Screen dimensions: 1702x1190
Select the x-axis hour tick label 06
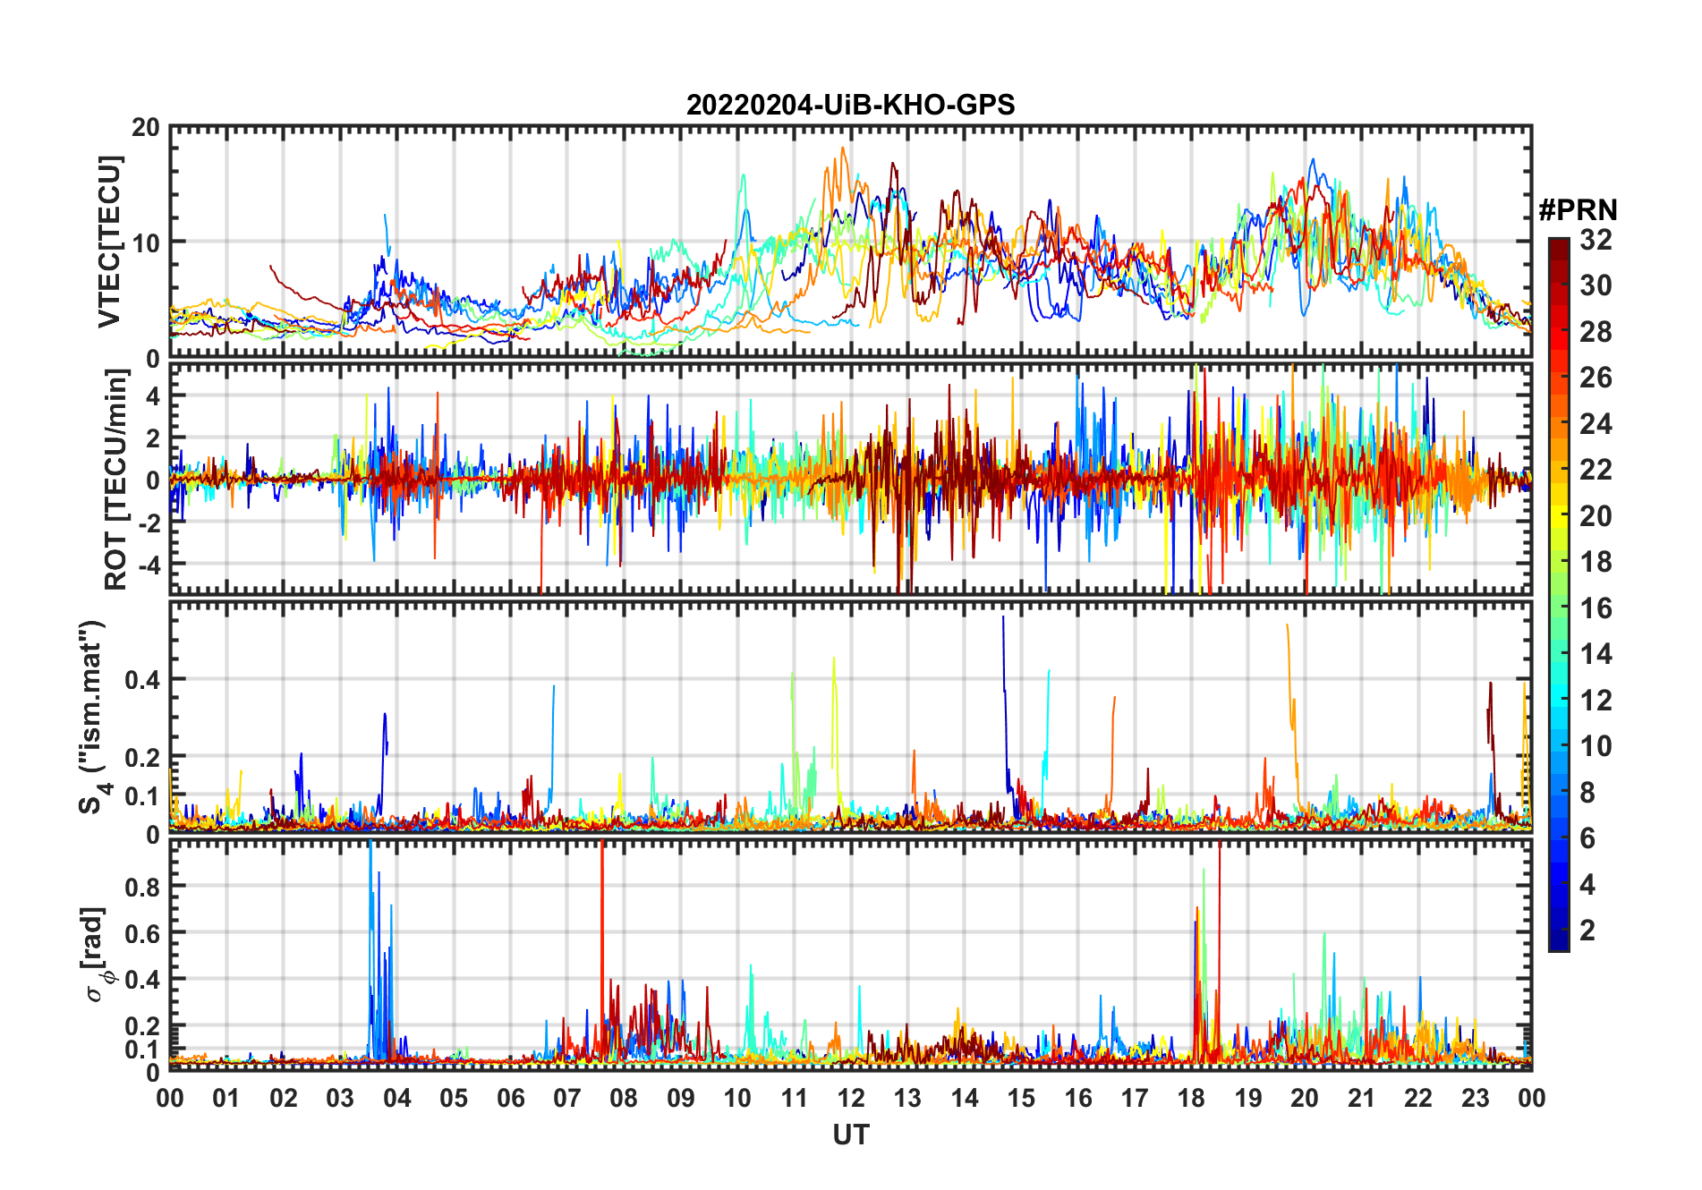tap(510, 1098)
